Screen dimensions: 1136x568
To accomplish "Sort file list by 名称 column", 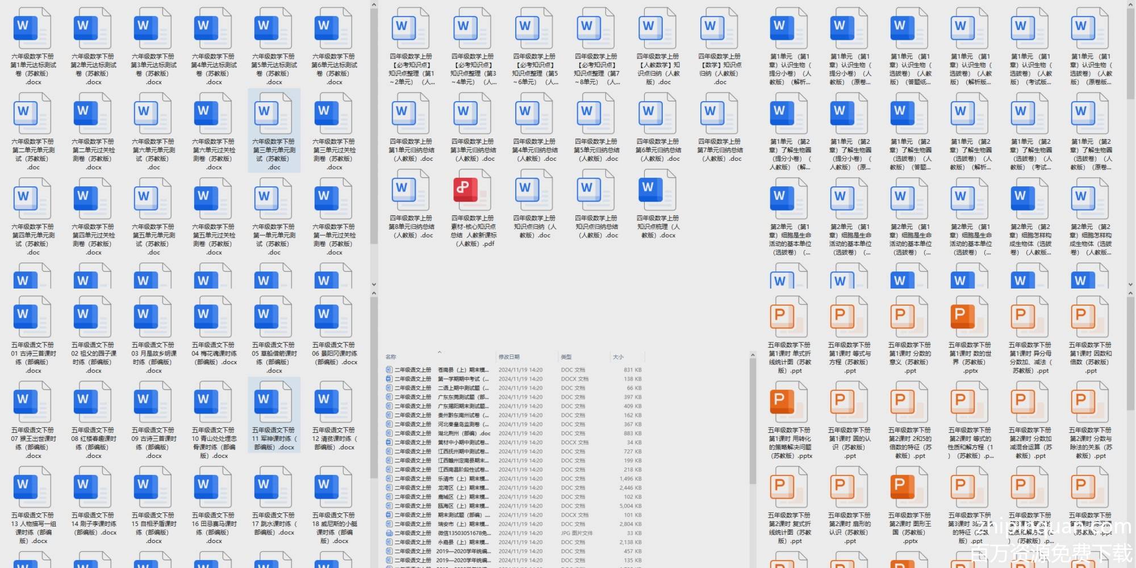I will 391,357.
